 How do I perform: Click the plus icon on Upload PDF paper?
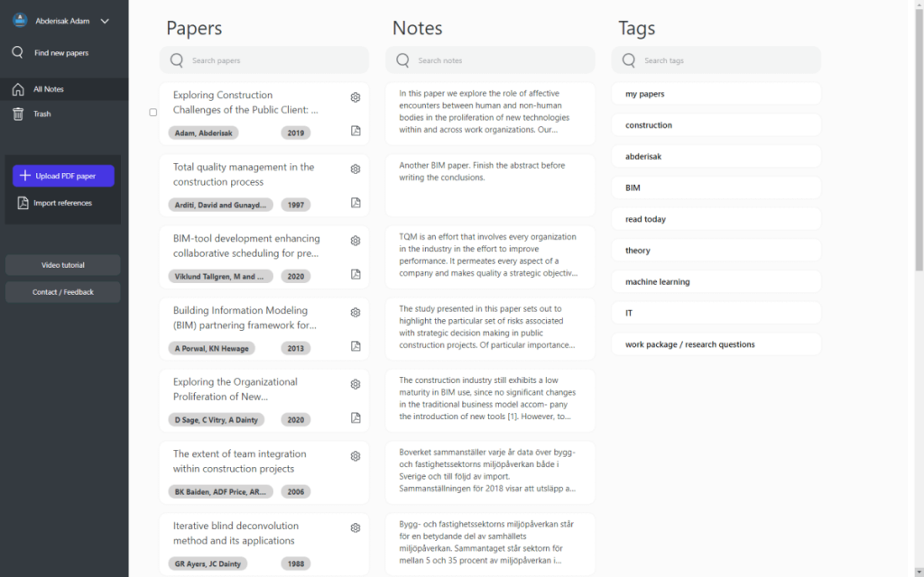24,176
